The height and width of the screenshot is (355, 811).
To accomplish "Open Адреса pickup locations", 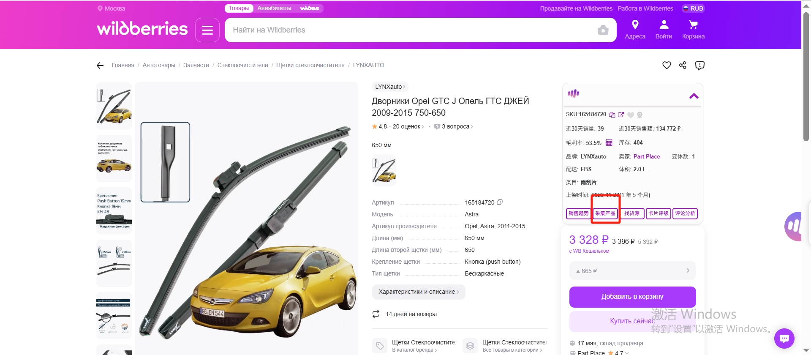I will click(x=635, y=30).
